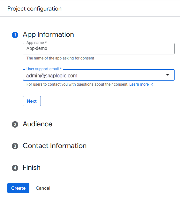Select the step 3 circle beside Contact Information

coord(15,146)
